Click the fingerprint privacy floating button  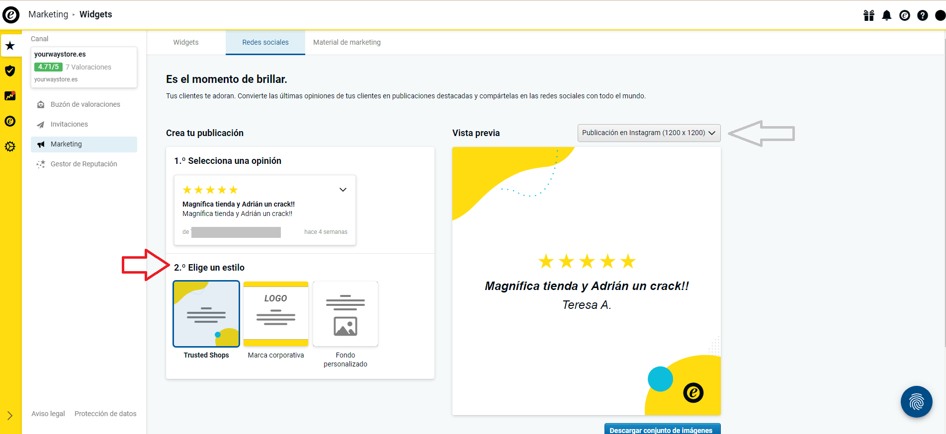click(x=916, y=402)
